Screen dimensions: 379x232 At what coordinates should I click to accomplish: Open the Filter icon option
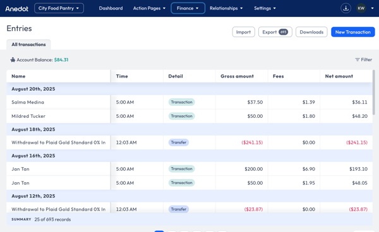tap(358, 59)
